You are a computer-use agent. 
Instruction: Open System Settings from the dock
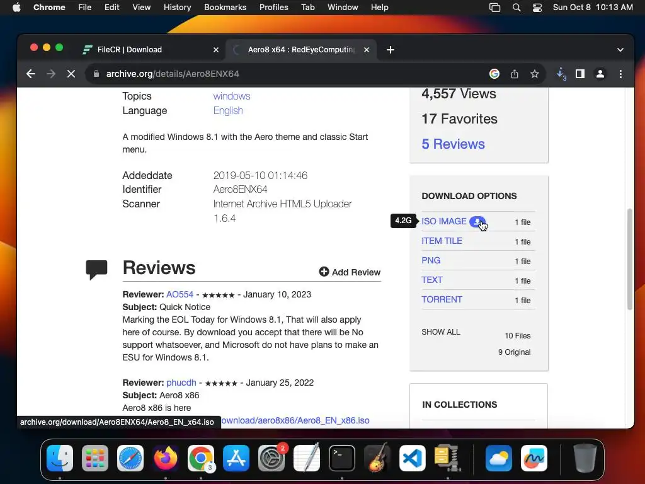click(271, 458)
